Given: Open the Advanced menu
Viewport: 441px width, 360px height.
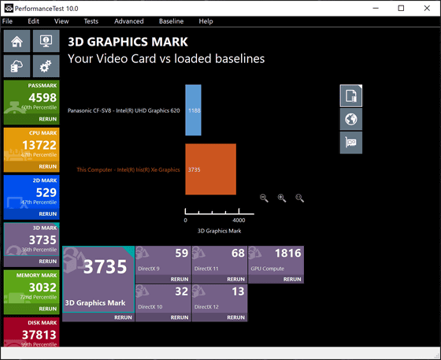Looking at the screenshot, I should coord(129,21).
